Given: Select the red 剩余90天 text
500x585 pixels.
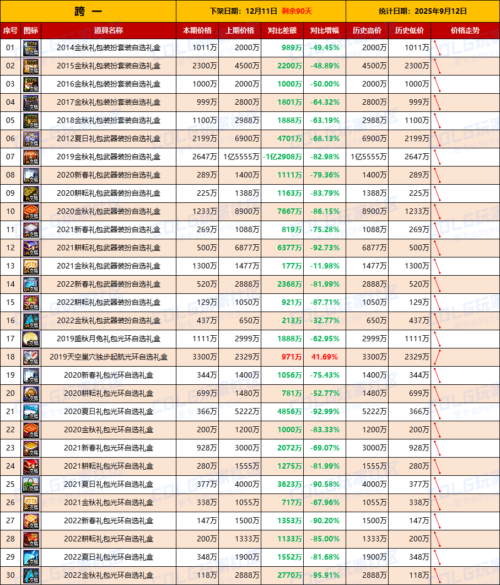Looking at the screenshot, I should [297, 11].
